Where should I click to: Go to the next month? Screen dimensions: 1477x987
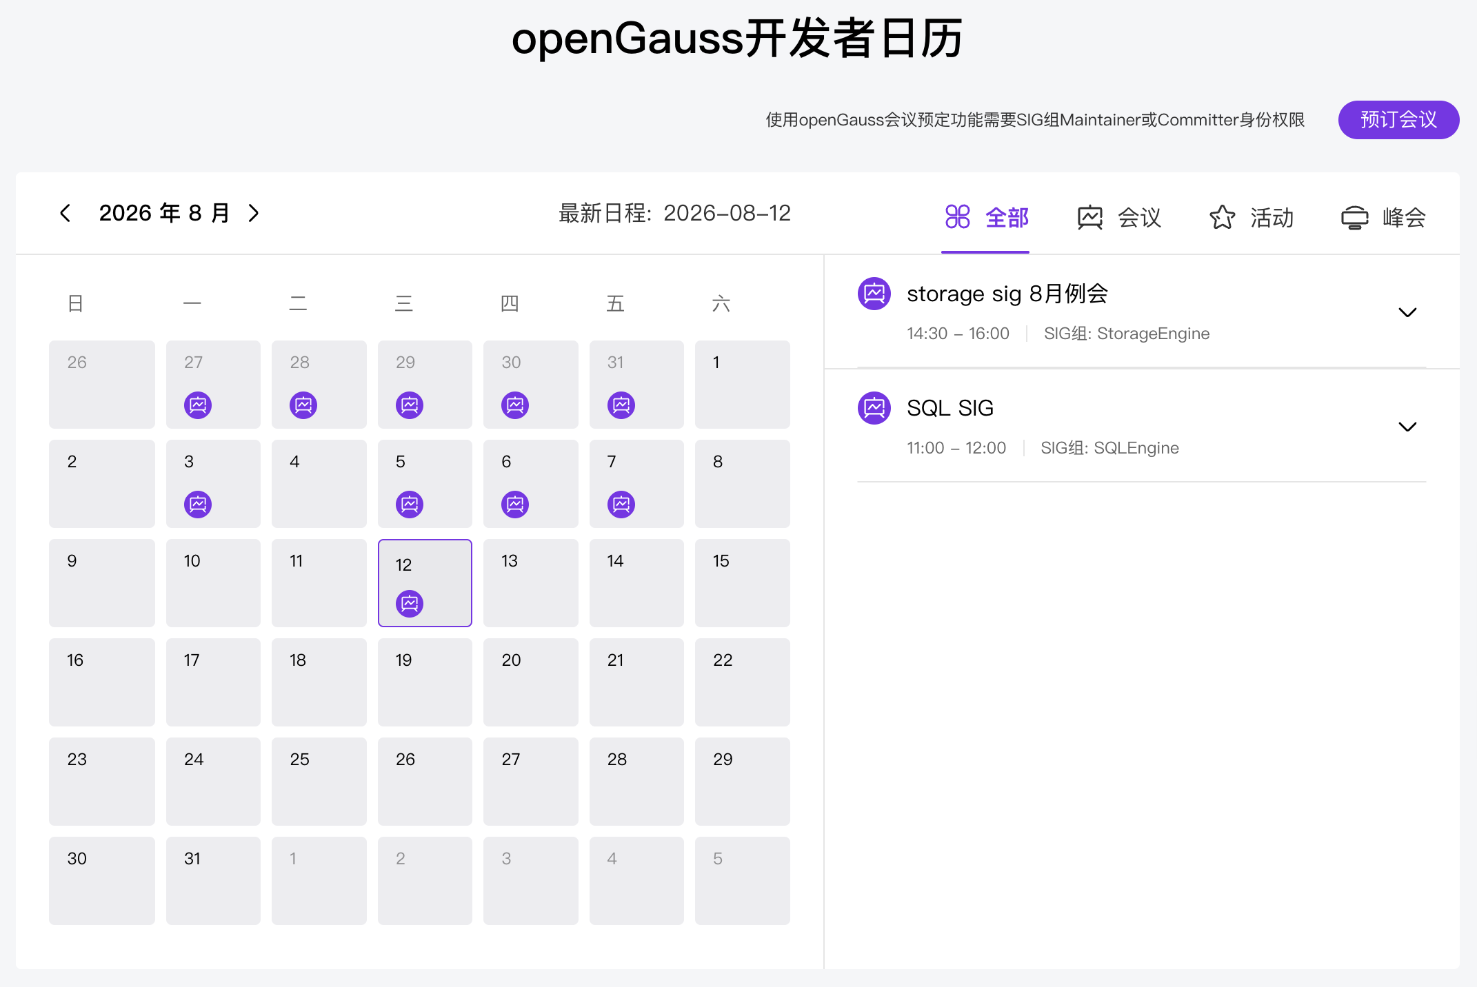254,213
